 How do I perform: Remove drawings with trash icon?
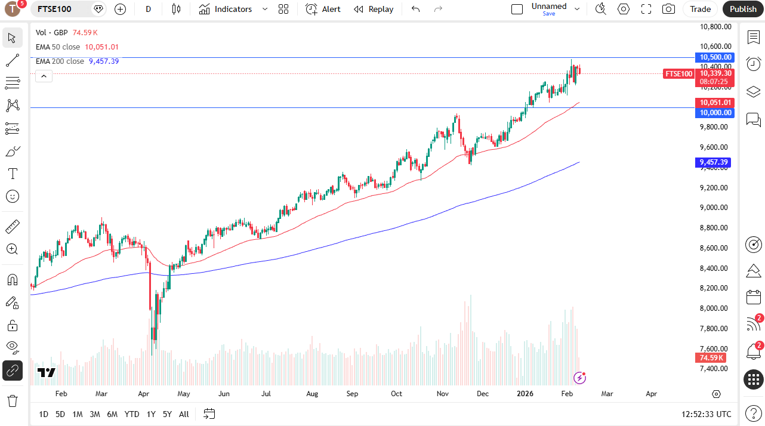click(13, 400)
